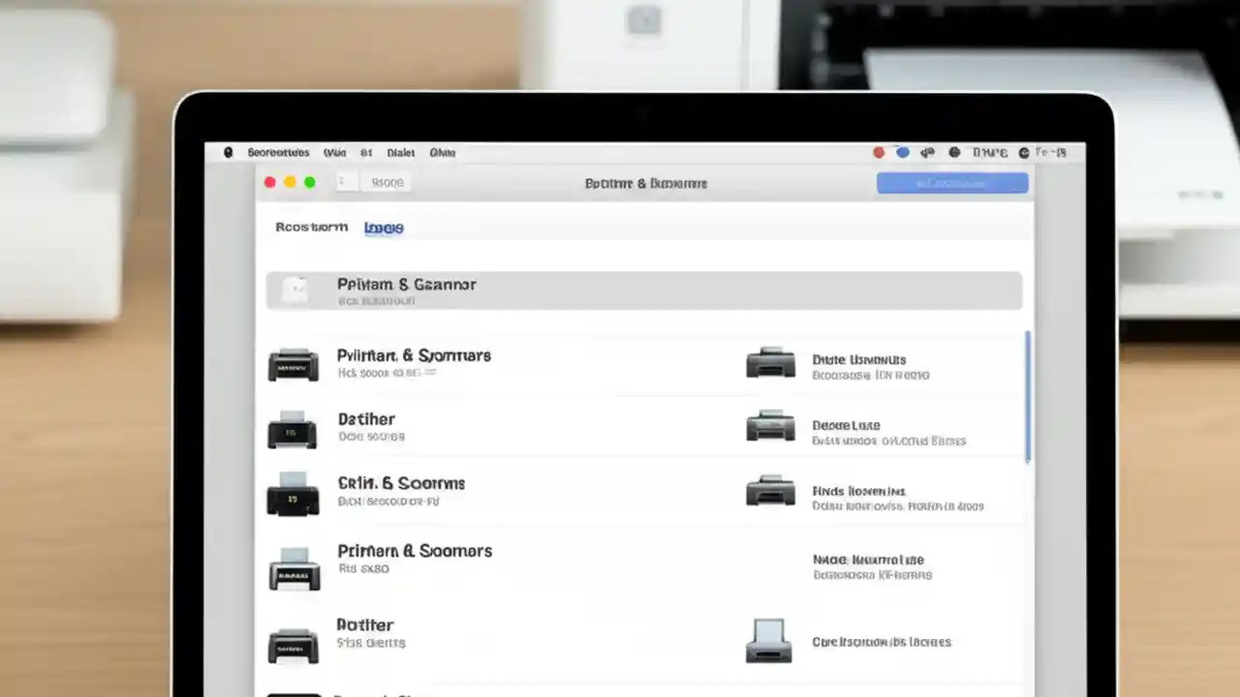Click the Rostworm breadcrumb label
1240x697 pixels.
click(310, 227)
